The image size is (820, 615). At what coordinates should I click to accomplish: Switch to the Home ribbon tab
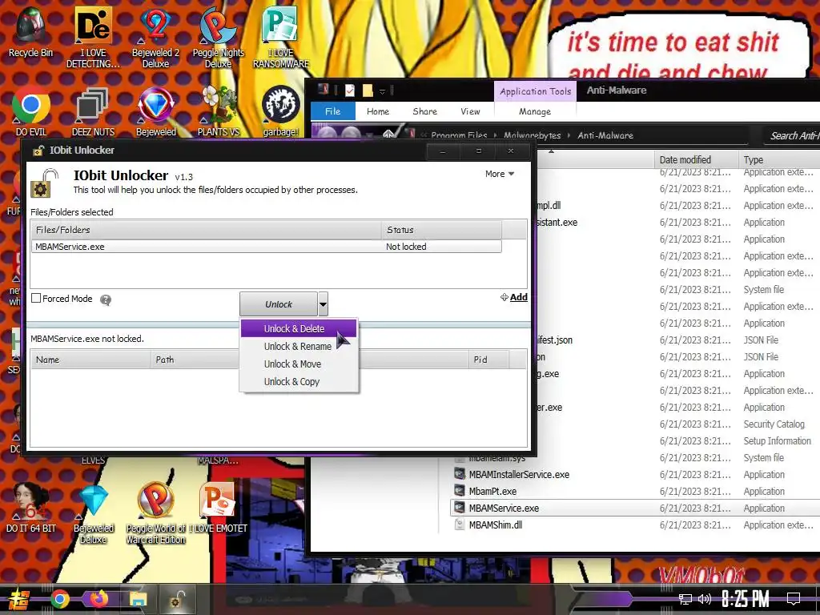point(378,111)
